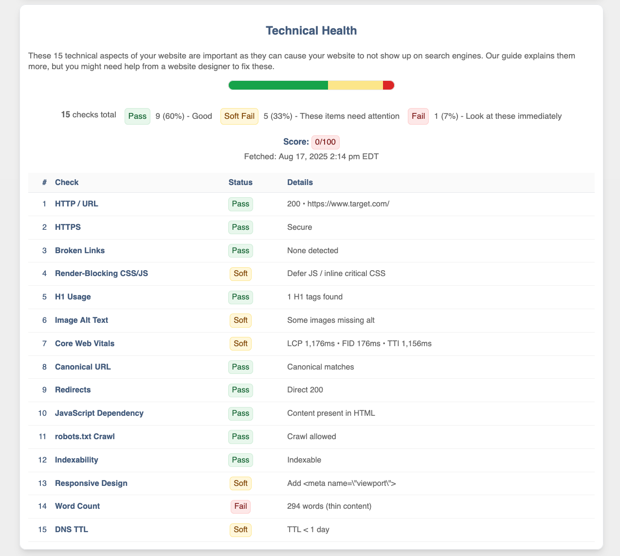
Task: Open the DNS TTL check
Action: pyautogui.click(x=72, y=530)
